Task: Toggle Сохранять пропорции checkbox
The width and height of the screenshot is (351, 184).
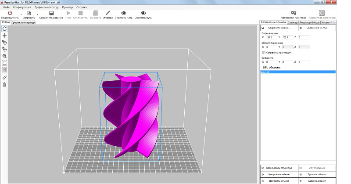Action: tap(264, 52)
